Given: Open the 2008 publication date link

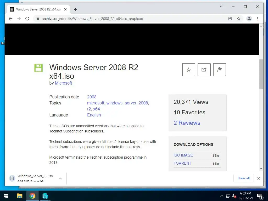Looking at the screenshot, I should [x=92, y=97].
